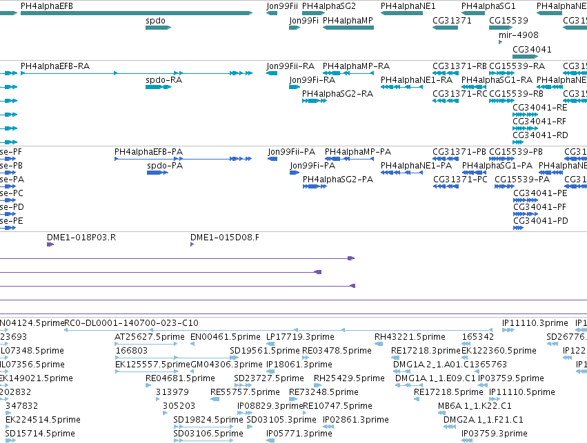This screenshot has height=444, width=587.
Task: Select the DME1-018P03.R feature
Action: 50,244
